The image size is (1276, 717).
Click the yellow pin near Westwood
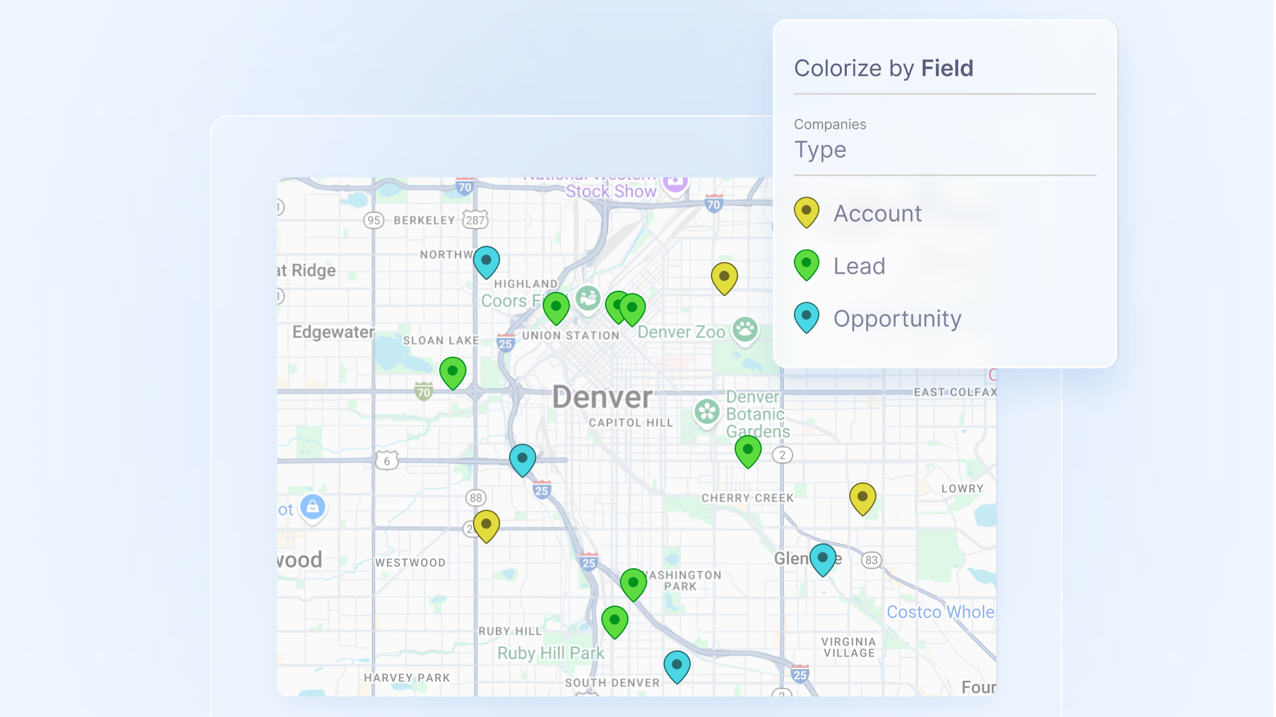(x=487, y=525)
